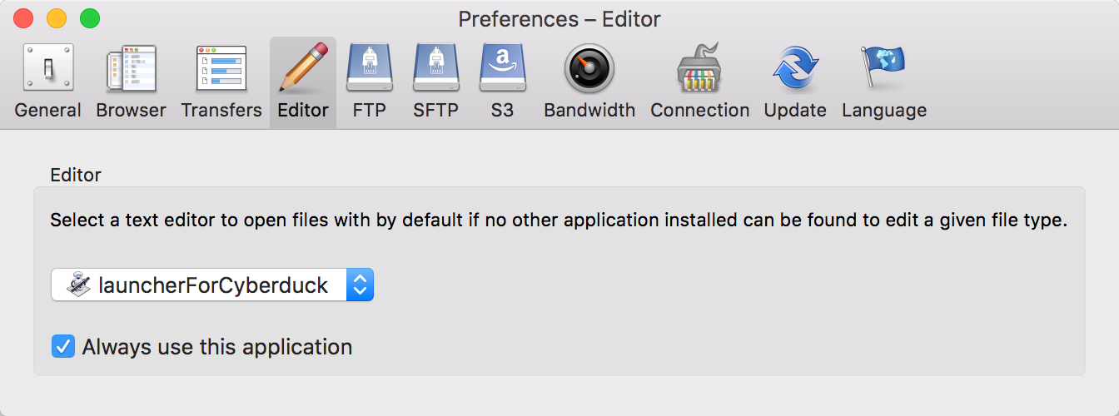Click the blue dropdown arrows of editor selector
1119x416 pixels.
click(x=360, y=285)
